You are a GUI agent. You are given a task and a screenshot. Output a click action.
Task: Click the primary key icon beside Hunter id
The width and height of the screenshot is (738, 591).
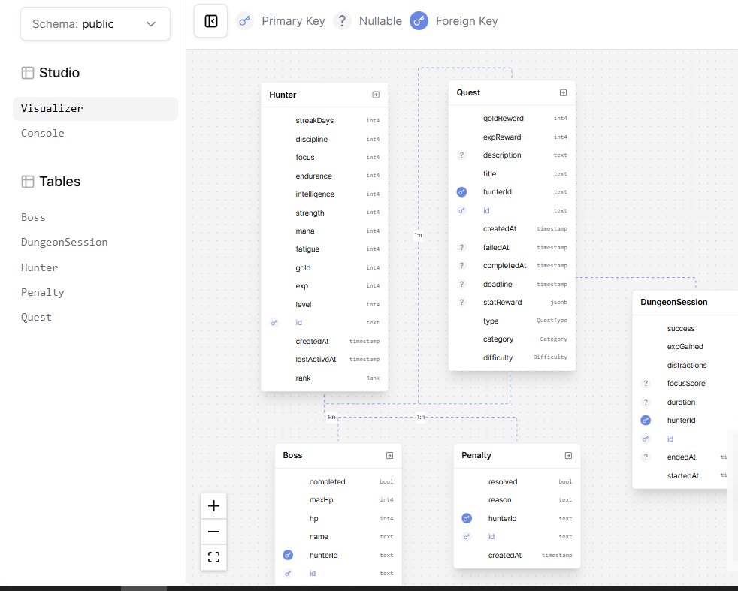[x=274, y=323]
